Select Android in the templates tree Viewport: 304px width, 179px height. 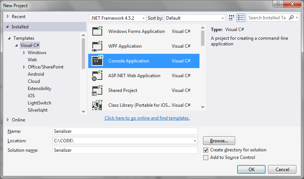pos(36,74)
